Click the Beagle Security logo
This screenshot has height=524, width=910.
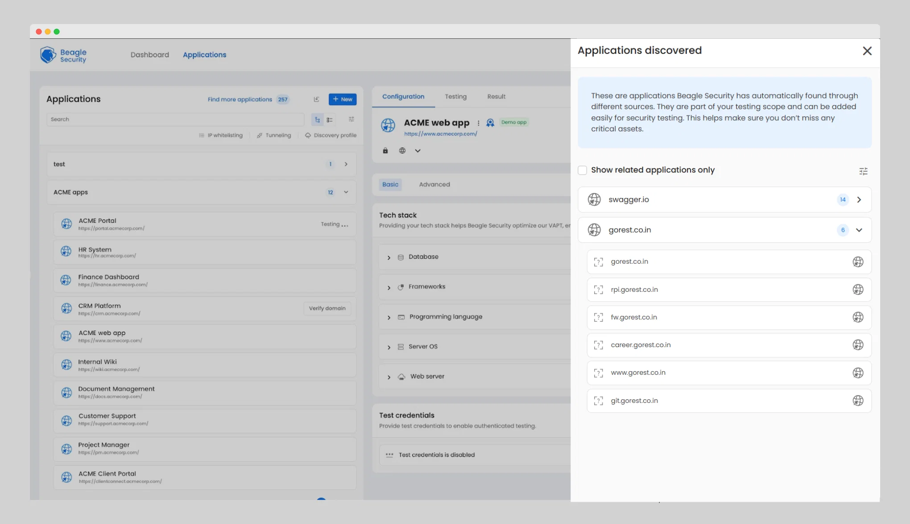click(63, 55)
